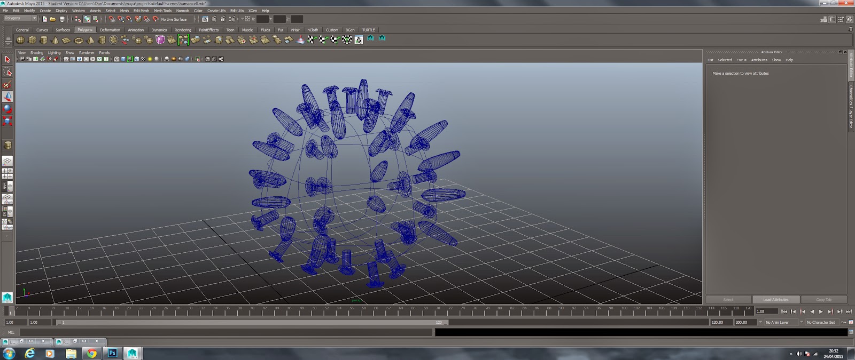The image size is (855, 360).
Task: Create a polygon cone from the shelf
Action: [55, 40]
